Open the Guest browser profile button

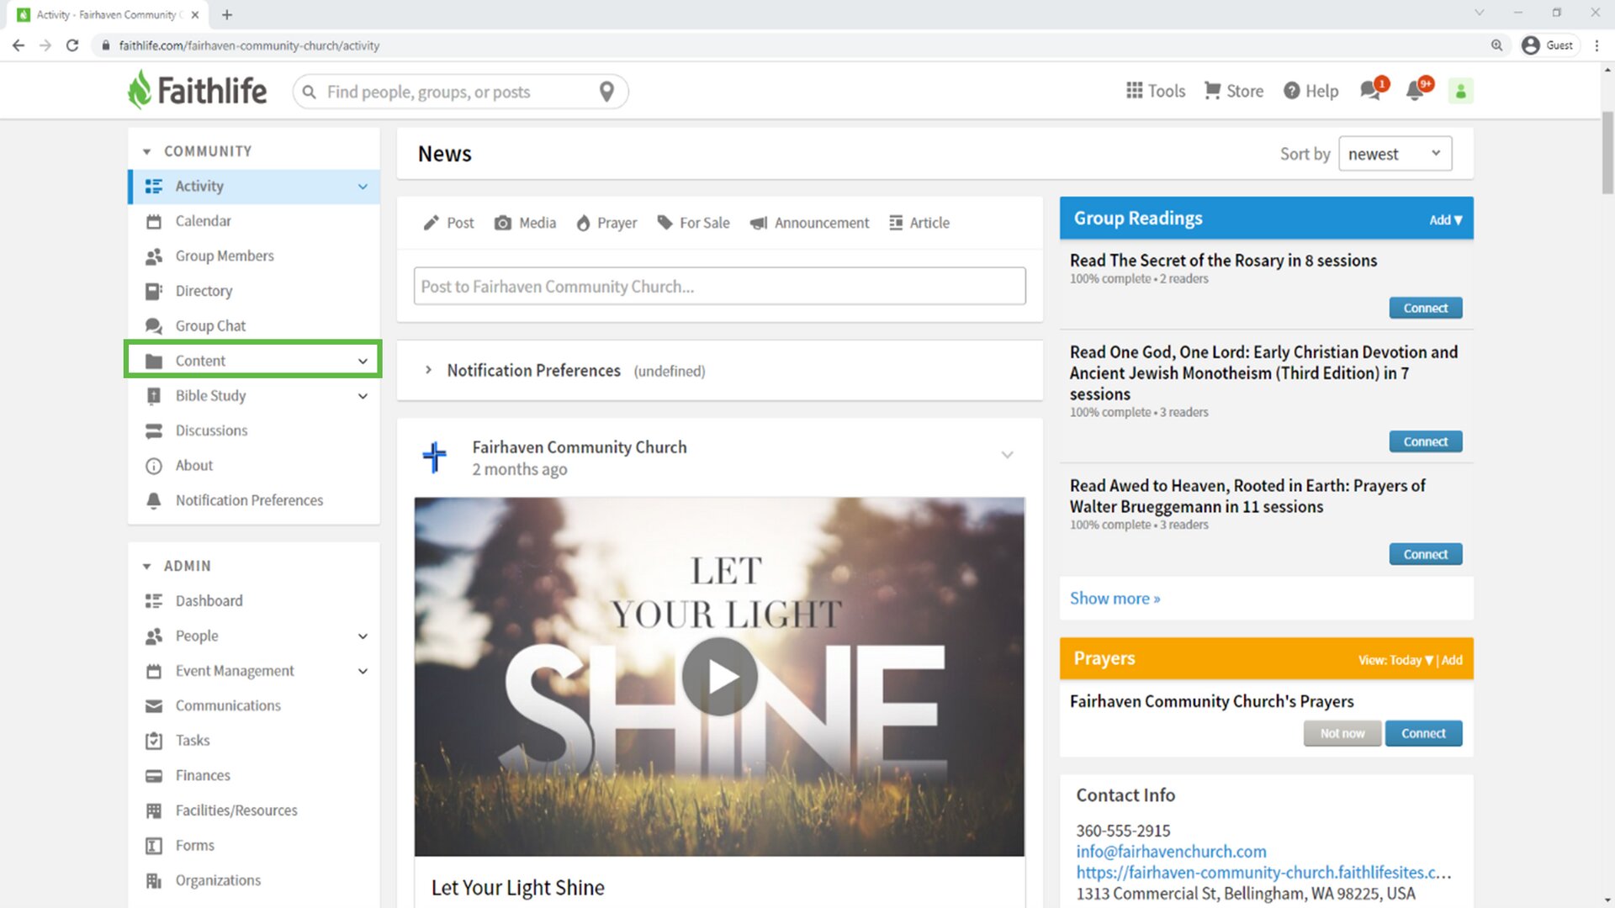click(1548, 45)
